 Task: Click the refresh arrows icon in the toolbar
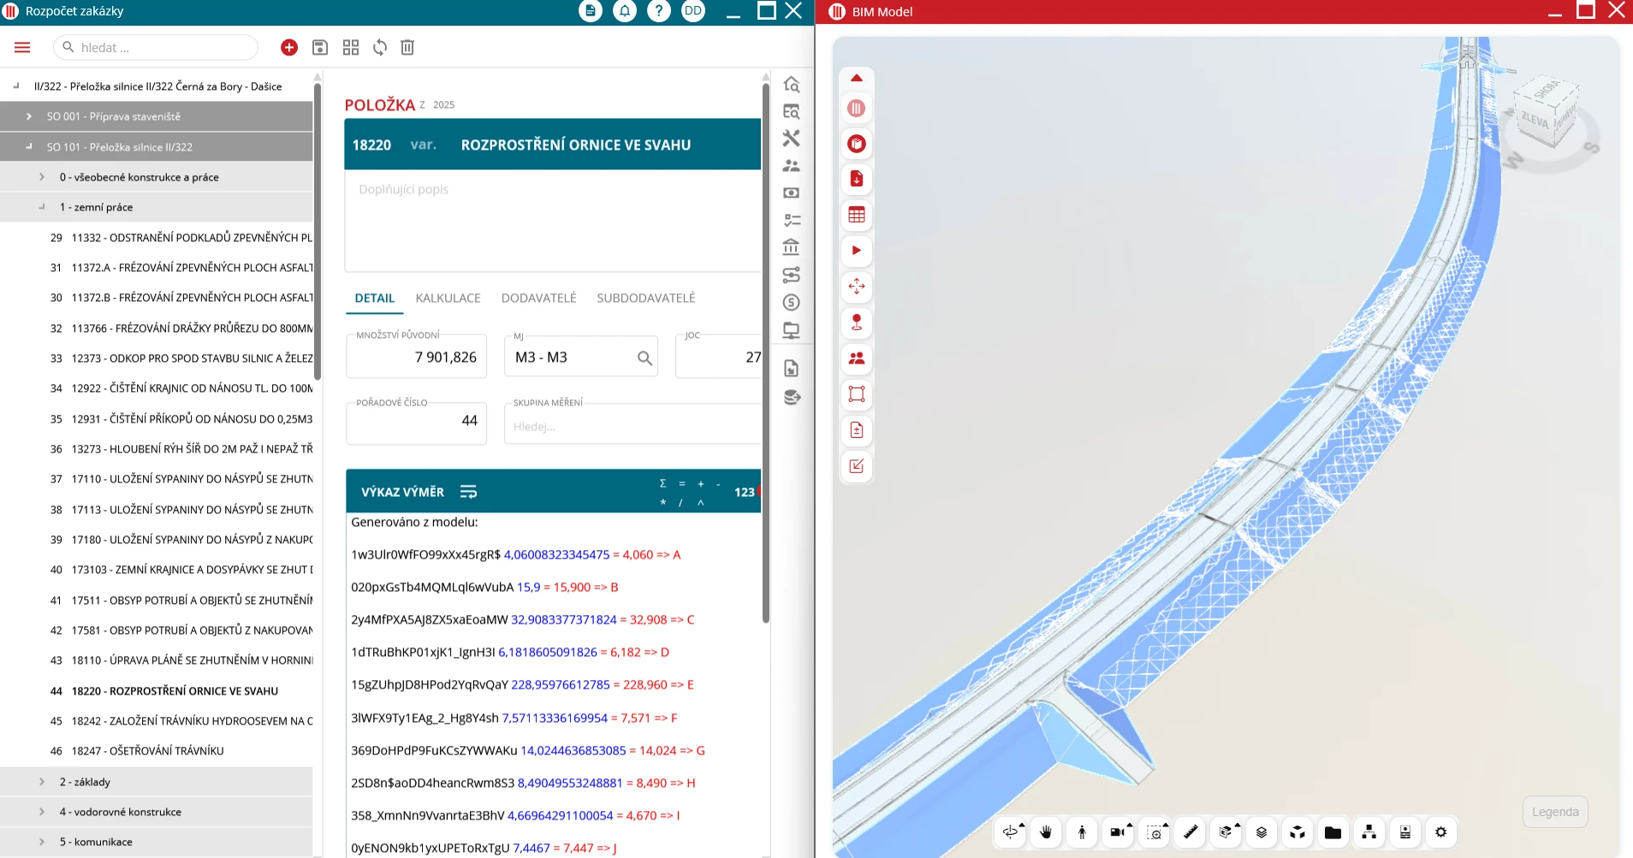tap(380, 48)
